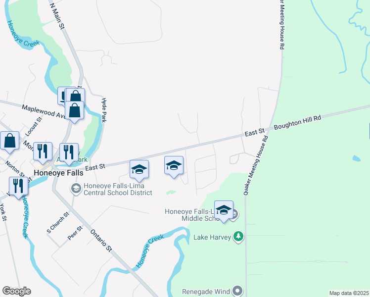Click the restaurant marker near Norton St bottom-left
370x297 pixels.
tap(19, 187)
